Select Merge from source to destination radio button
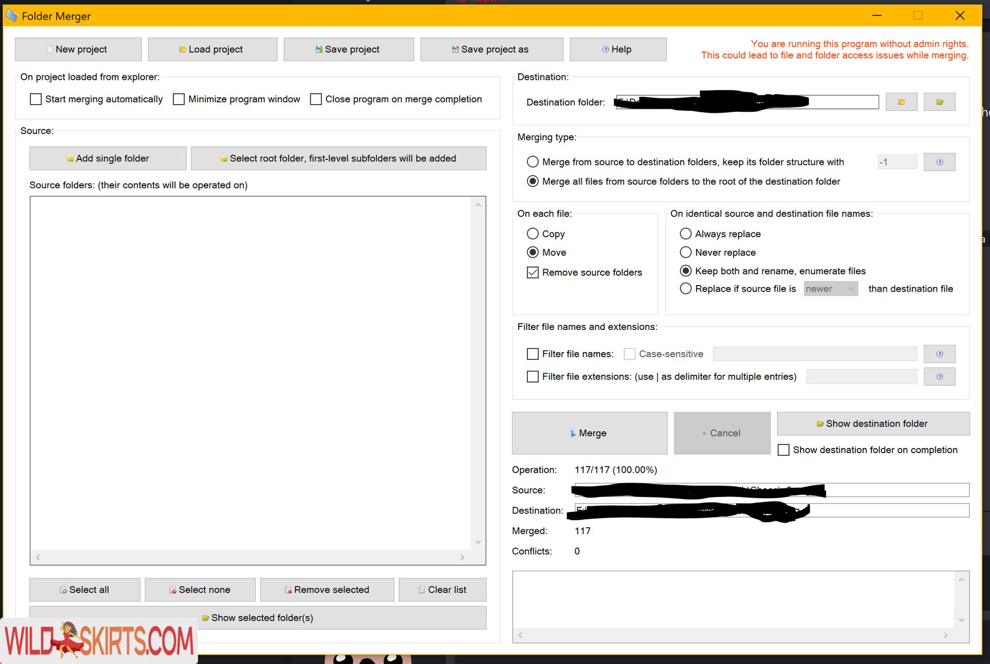 coord(532,161)
